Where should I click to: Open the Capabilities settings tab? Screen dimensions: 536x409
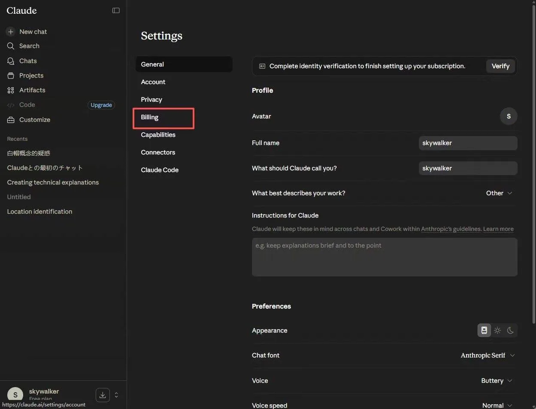click(x=184, y=135)
